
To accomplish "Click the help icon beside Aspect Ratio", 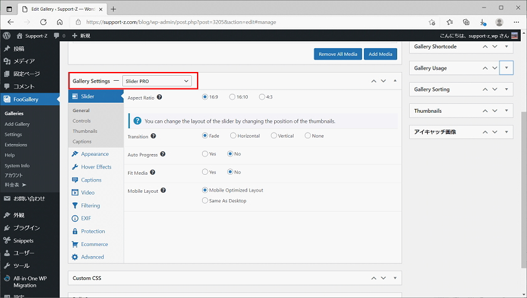I will (159, 98).
